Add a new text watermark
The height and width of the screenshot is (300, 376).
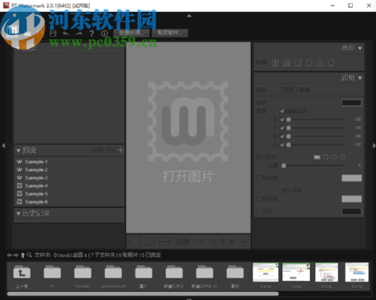(275, 63)
